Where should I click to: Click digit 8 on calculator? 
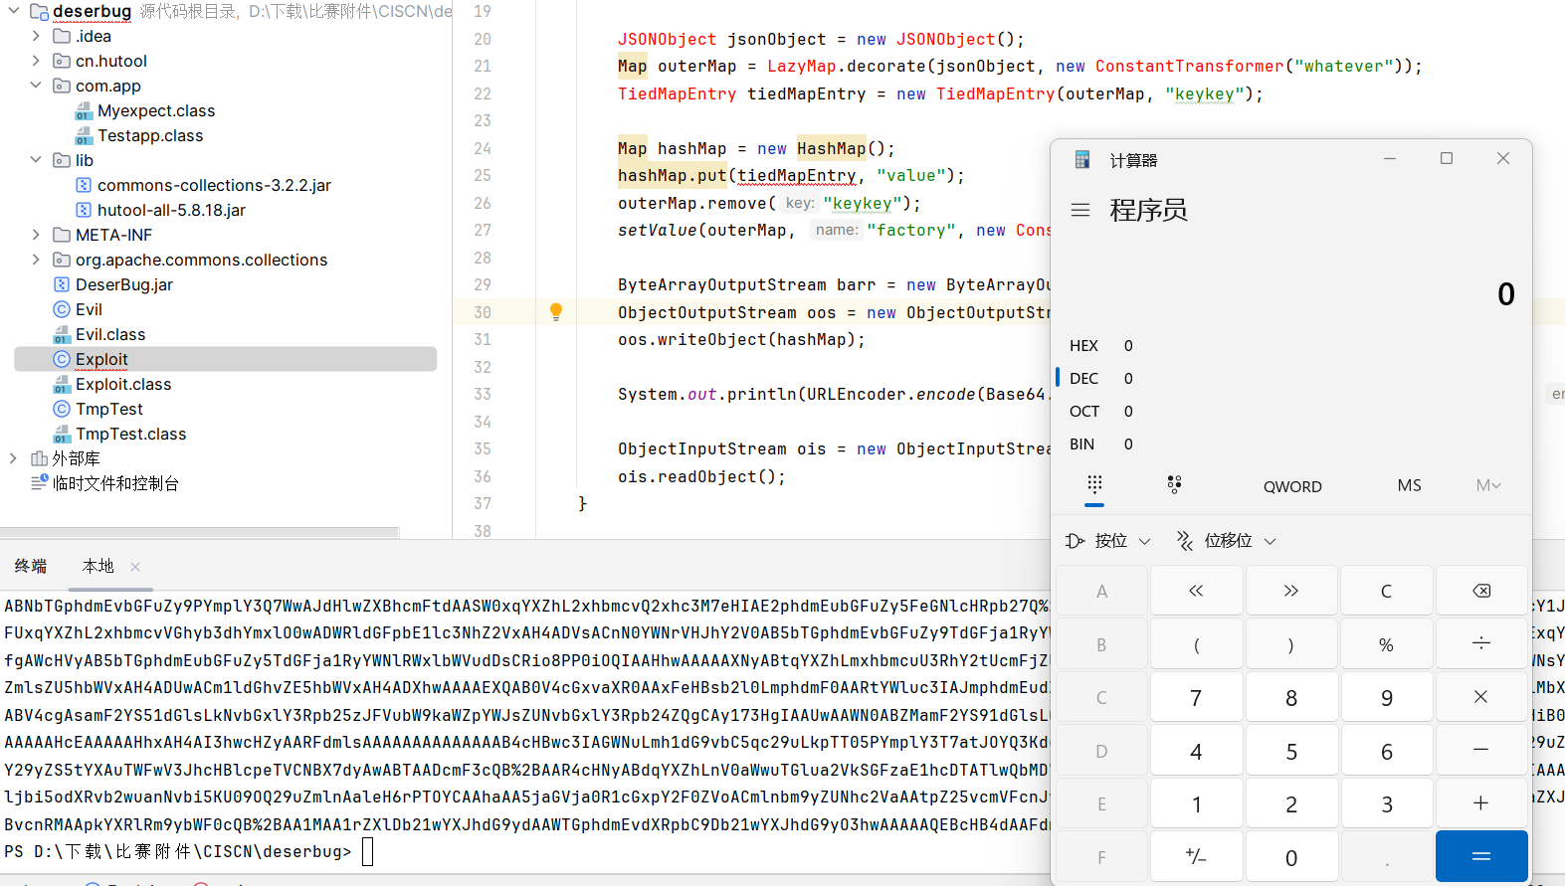tap(1291, 697)
